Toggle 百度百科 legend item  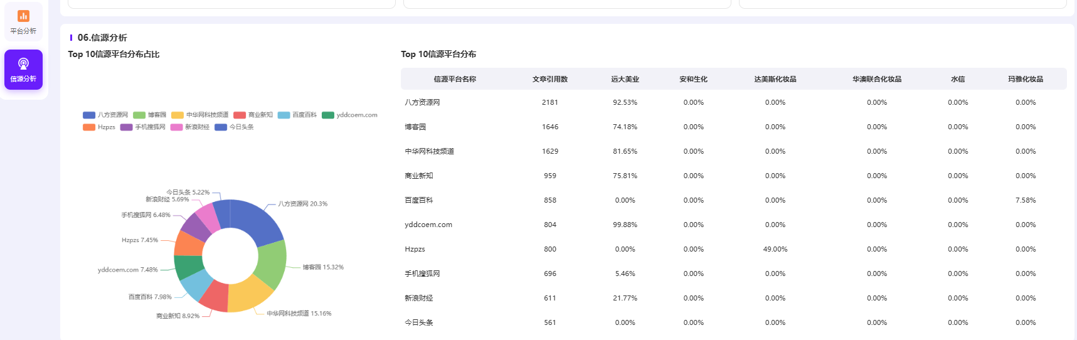(297, 115)
